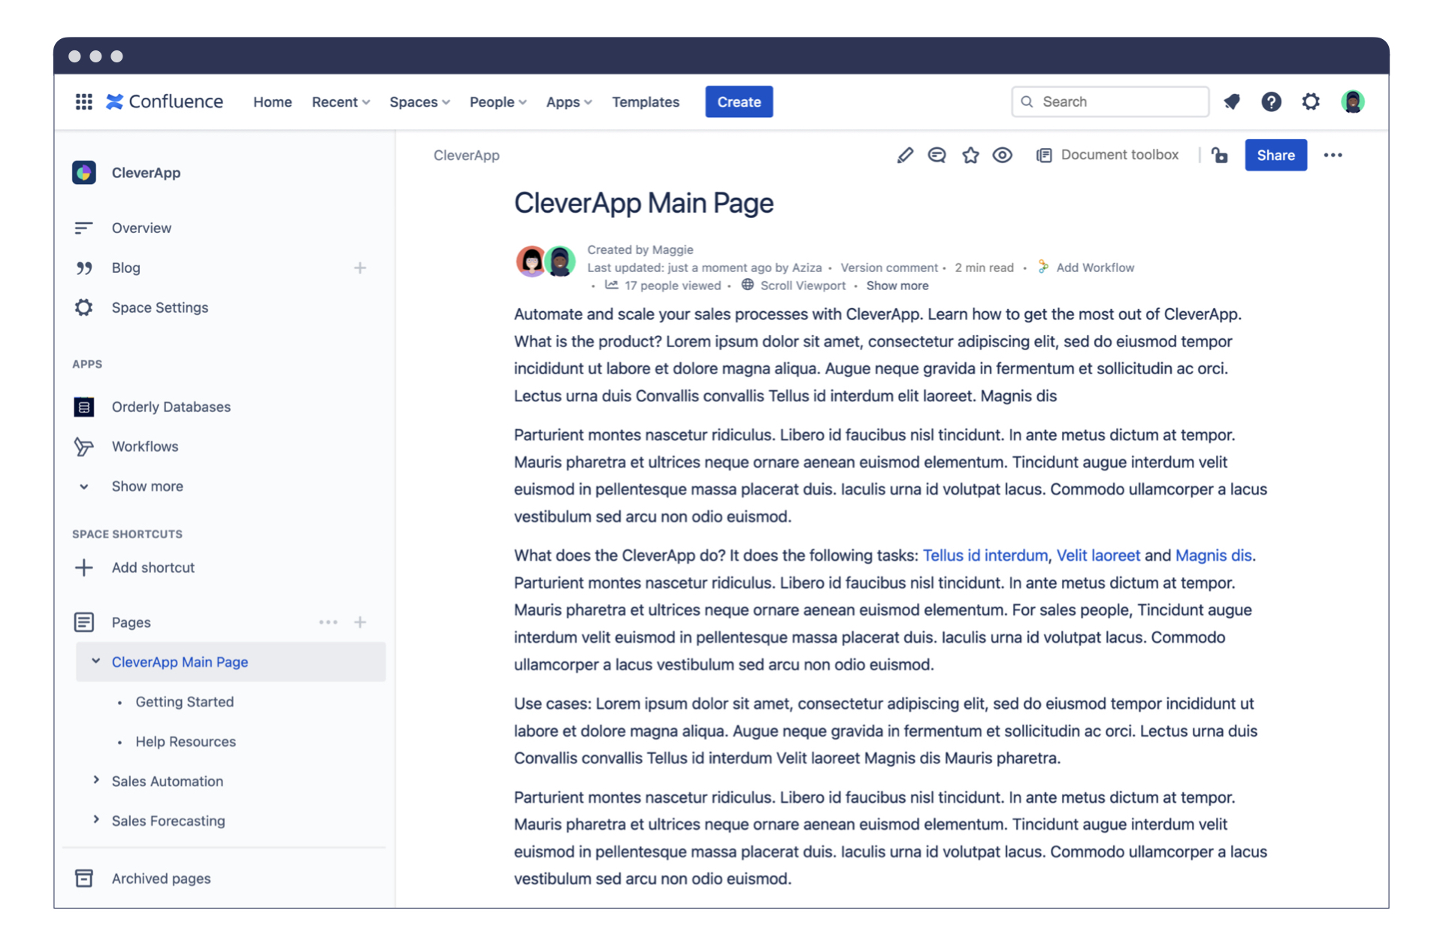1443x944 pixels.
Task: Open Pages more options ellipsis
Action: [328, 622]
